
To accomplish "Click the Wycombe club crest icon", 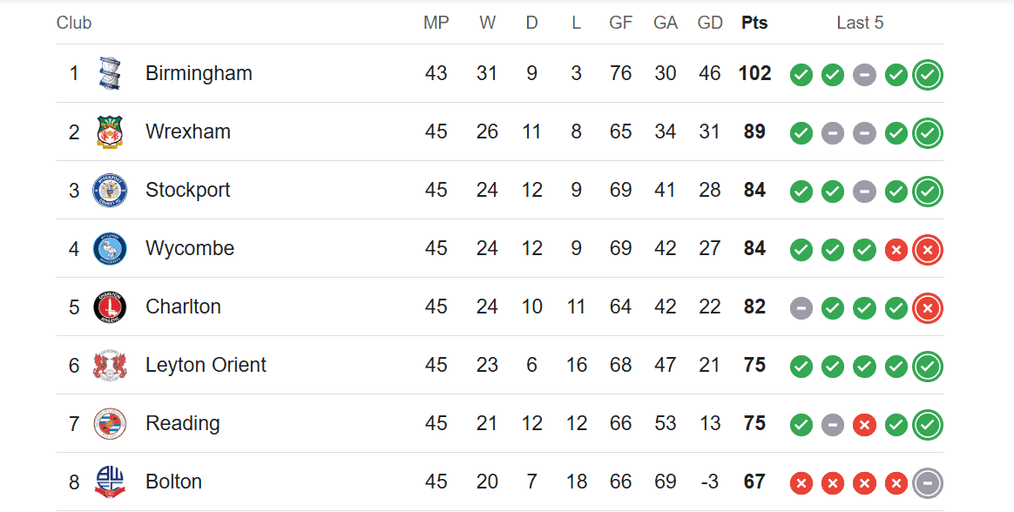I will click(110, 249).
